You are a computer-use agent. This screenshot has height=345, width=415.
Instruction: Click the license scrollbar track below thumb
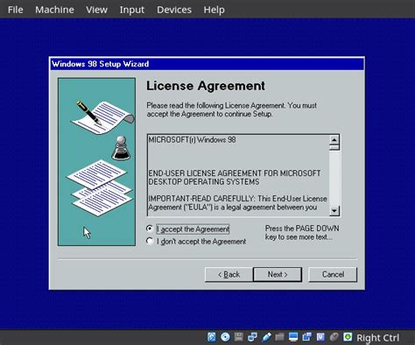pos(334,178)
